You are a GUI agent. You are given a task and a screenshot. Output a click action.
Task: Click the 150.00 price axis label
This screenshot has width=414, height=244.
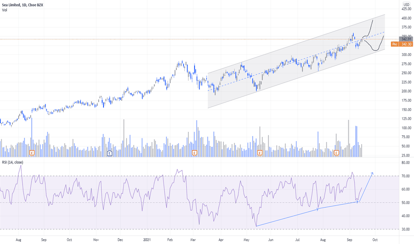point(406,110)
